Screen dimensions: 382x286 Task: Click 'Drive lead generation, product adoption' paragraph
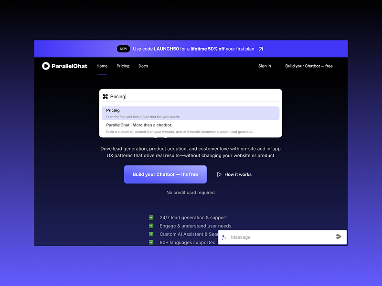tap(191, 152)
